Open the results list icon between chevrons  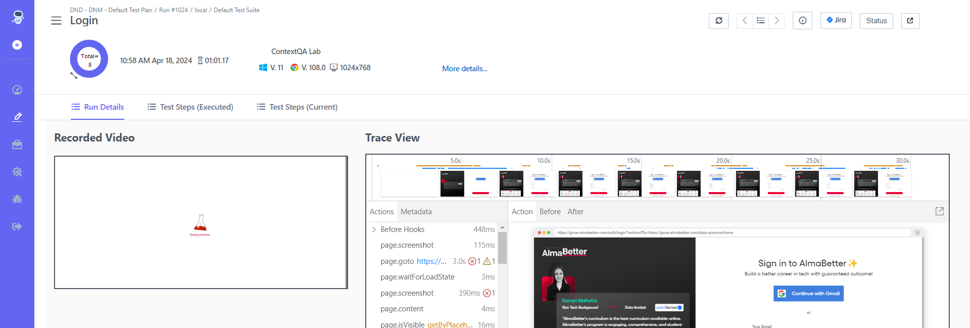click(x=761, y=21)
